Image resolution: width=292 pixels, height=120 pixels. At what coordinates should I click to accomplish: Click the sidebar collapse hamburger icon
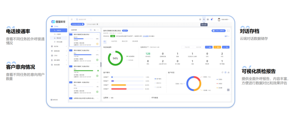[72, 19]
